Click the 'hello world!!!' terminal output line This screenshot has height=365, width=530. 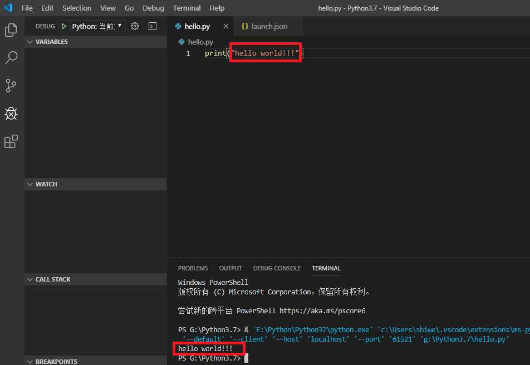[205, 349]
